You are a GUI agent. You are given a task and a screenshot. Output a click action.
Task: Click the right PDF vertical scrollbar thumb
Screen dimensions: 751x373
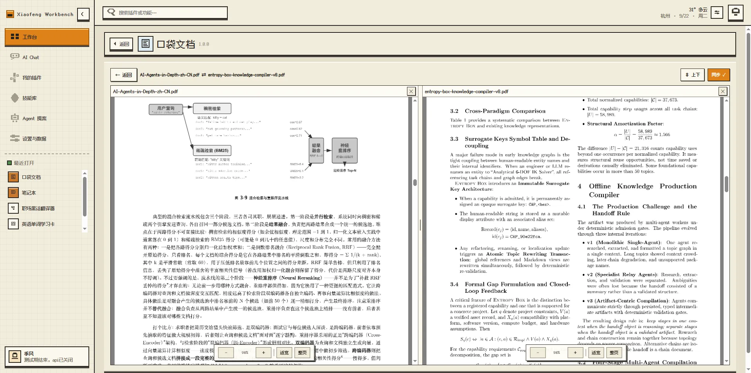726,184
